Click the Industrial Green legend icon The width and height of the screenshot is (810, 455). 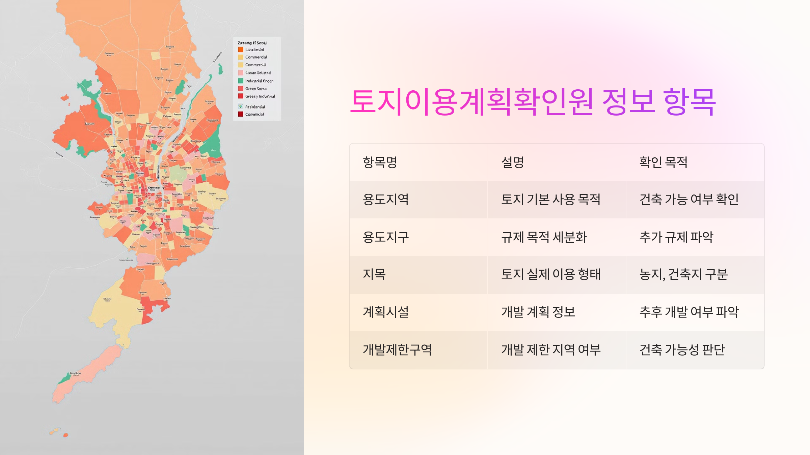click(240, 81)
